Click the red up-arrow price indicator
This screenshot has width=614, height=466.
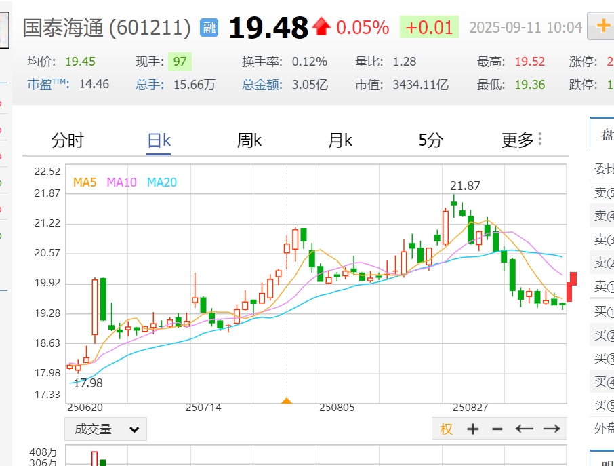pos(321,26)
